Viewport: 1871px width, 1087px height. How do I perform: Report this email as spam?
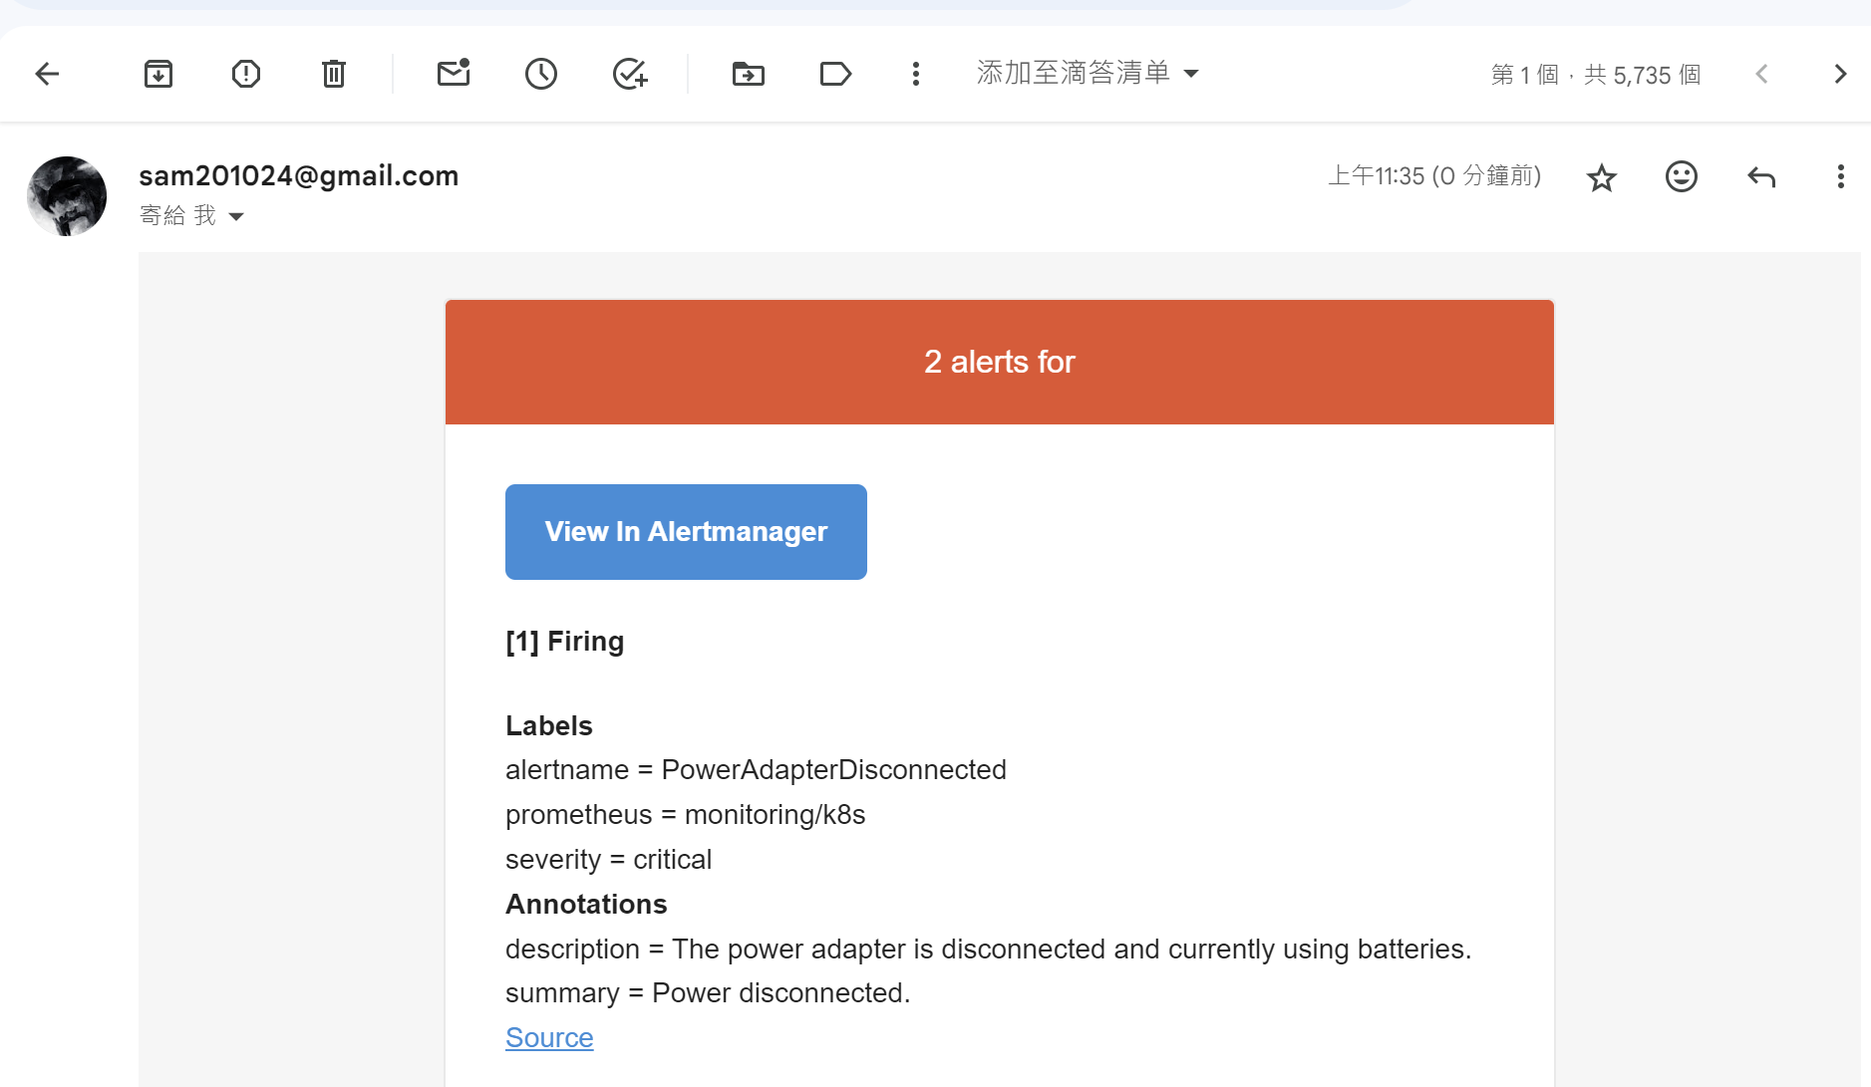(x=245, y=74)
